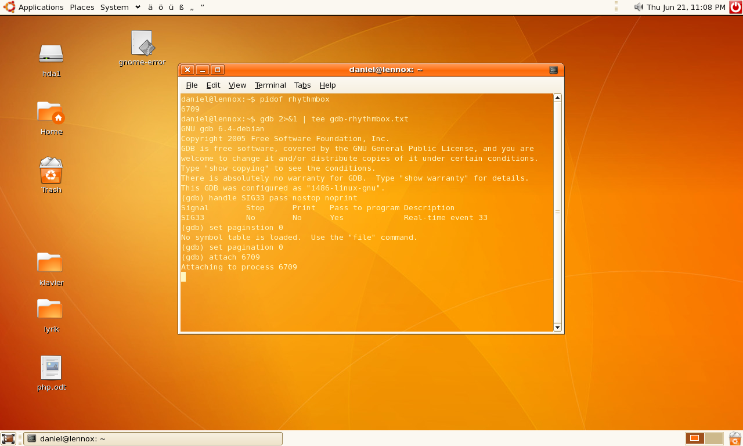743x446 pixels.
Task: Open the Trash desktop icon
Action: [x=51, y=171]
